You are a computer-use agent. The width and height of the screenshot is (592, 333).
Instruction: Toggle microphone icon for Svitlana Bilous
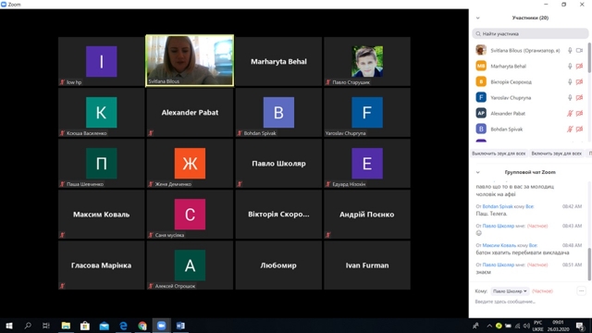(x=570, y=50)
